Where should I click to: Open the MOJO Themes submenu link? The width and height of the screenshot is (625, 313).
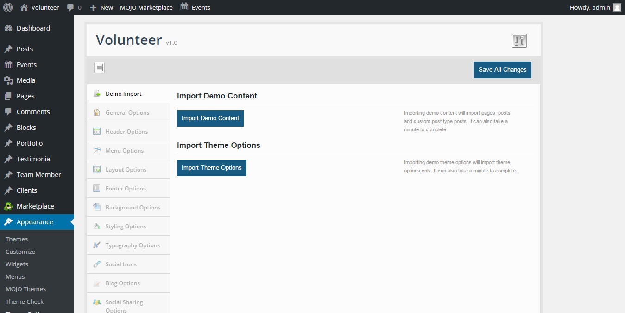(x=26, y=289)
